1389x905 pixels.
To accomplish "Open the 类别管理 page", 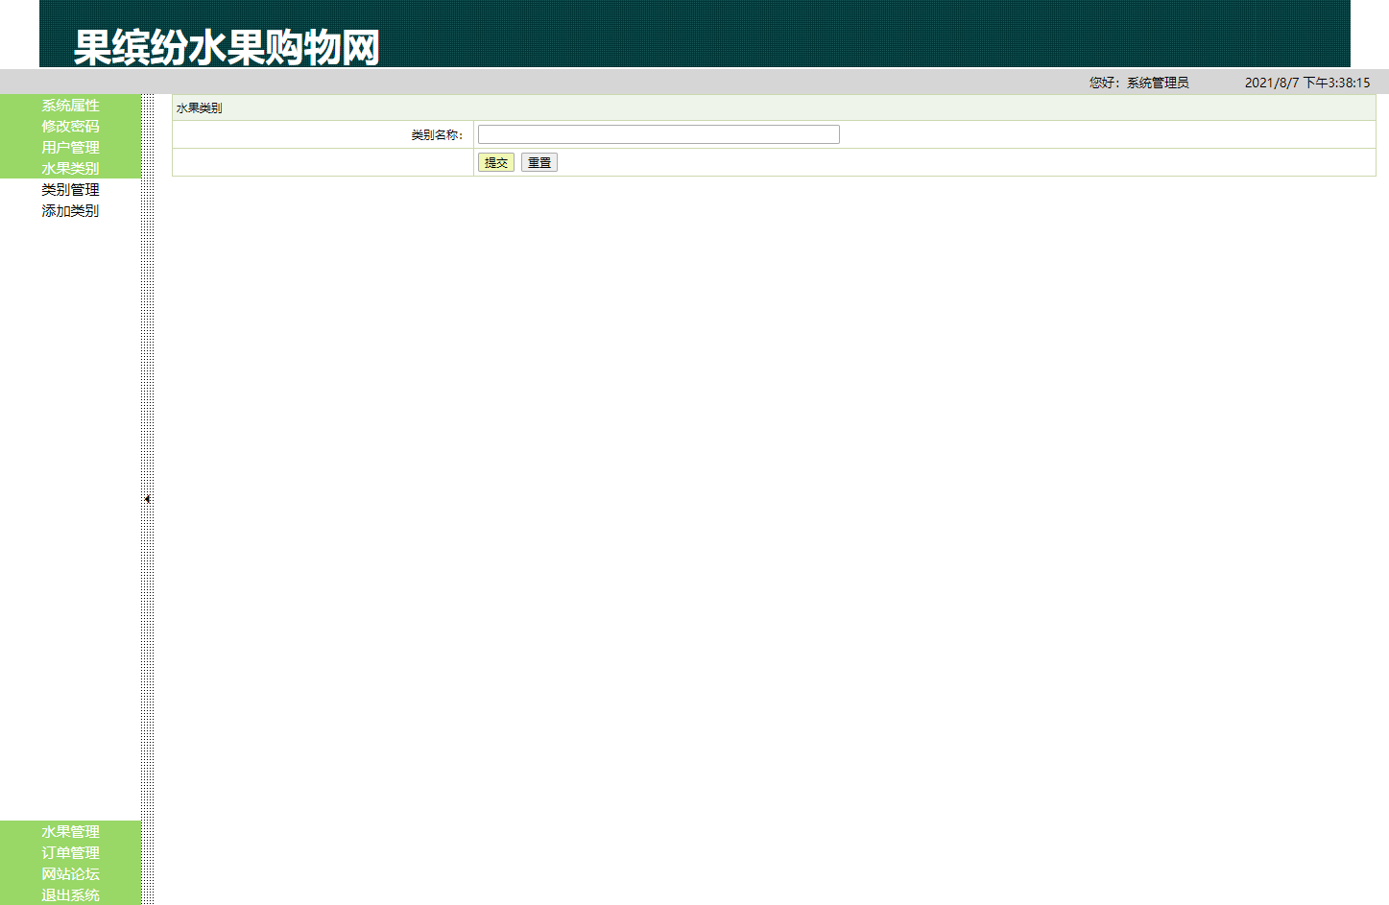I will click(69, 190).
